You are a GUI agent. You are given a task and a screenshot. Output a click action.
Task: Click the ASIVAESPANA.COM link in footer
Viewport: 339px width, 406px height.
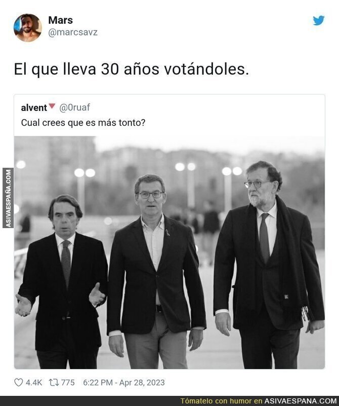300,401
